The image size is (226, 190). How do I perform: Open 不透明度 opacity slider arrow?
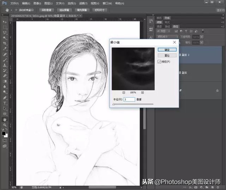(202, 37)
